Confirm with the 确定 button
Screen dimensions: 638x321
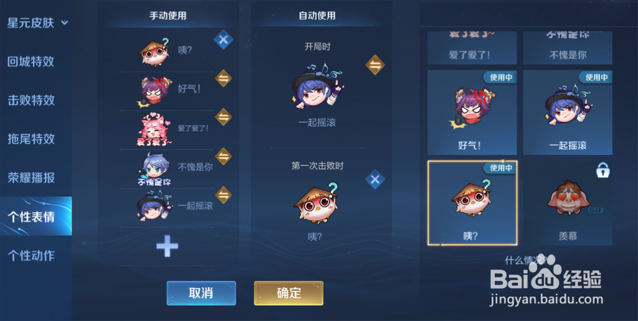[x=289, y=293]
